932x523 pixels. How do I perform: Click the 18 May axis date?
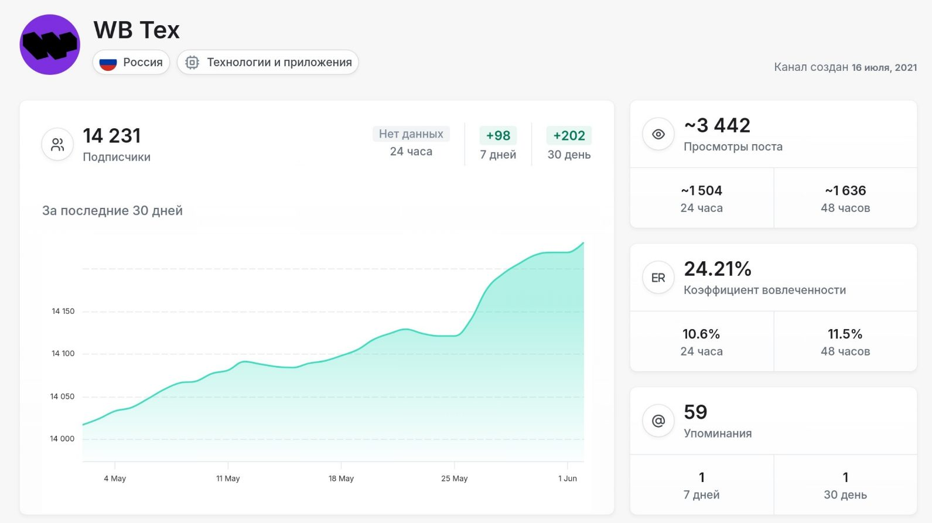[341, 478]
